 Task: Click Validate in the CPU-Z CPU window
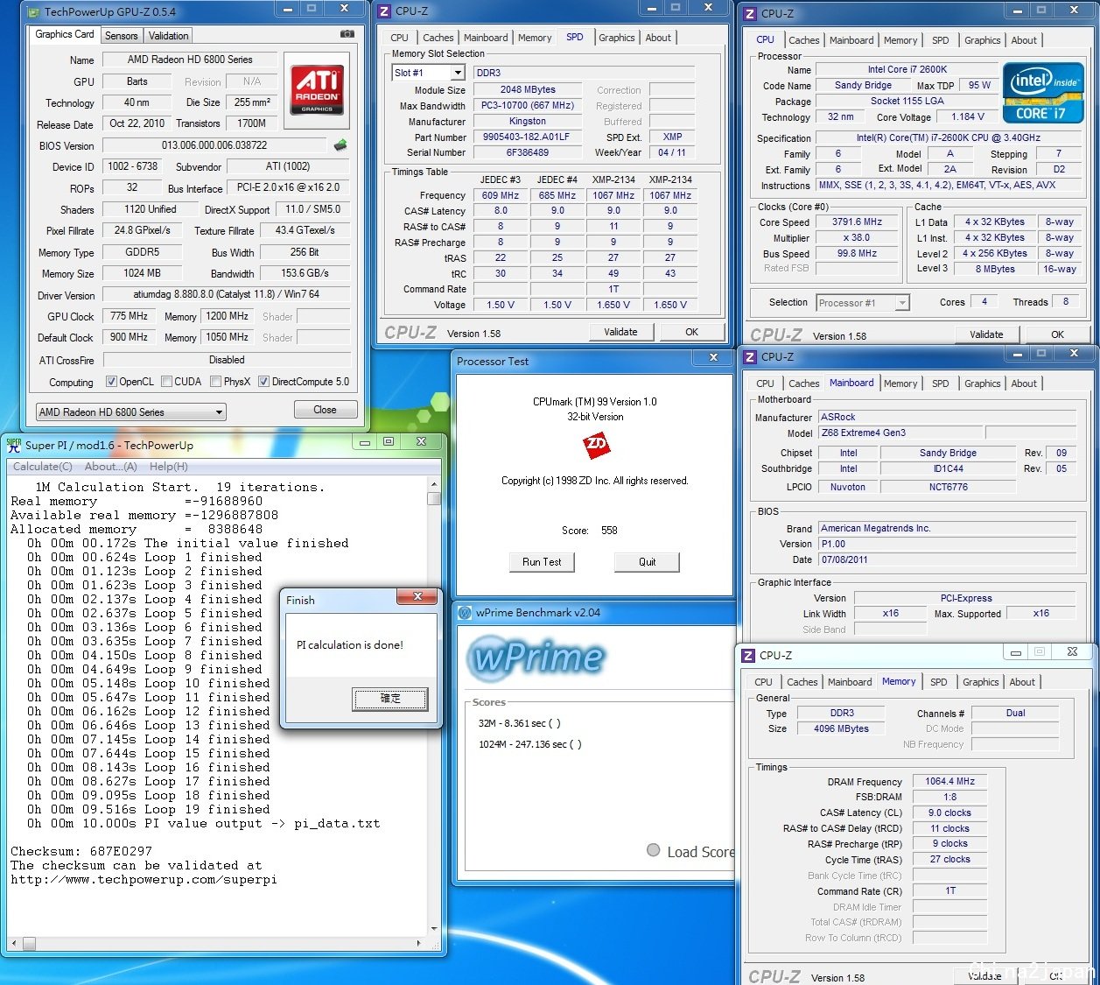coord(986,334)
